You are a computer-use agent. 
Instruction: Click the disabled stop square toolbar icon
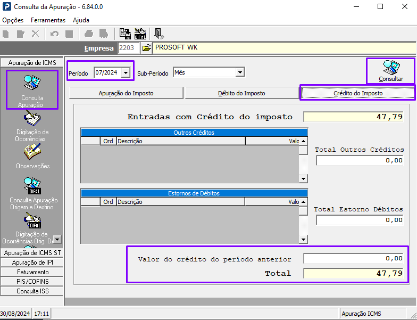point(69,34)
